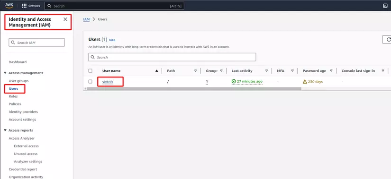Click the Users breadcrumb text
Image resolution: width=391 pixels, height=179 pixels.
coord(102,19)
